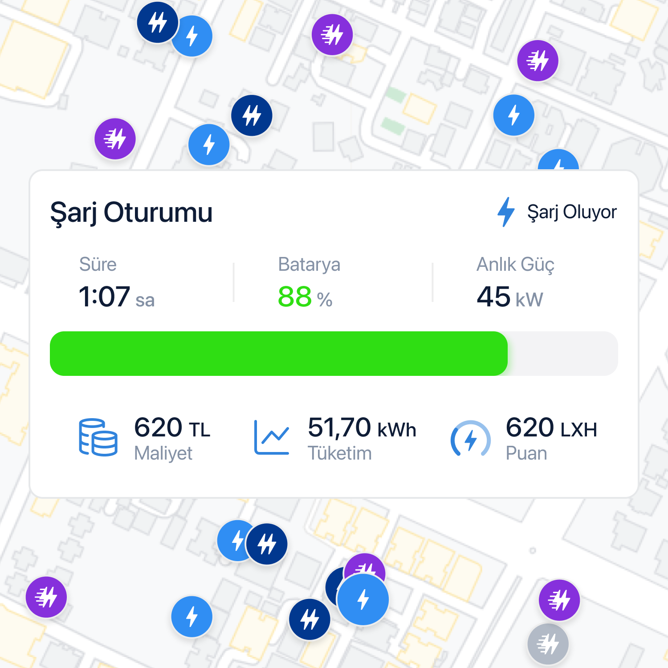Click the Şarj Oluyor lightning bolt icon
668x668 pixels.
click(x=506, y=212)
